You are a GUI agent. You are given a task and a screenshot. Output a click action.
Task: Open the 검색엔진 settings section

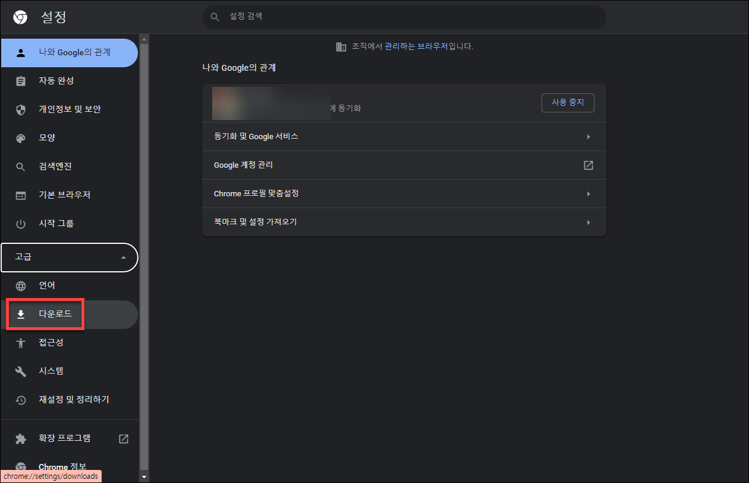pyautogui.click(x=69, y=167)
